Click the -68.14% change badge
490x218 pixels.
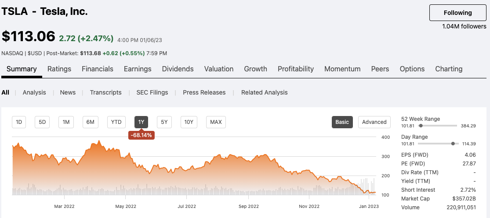(142, 135)
